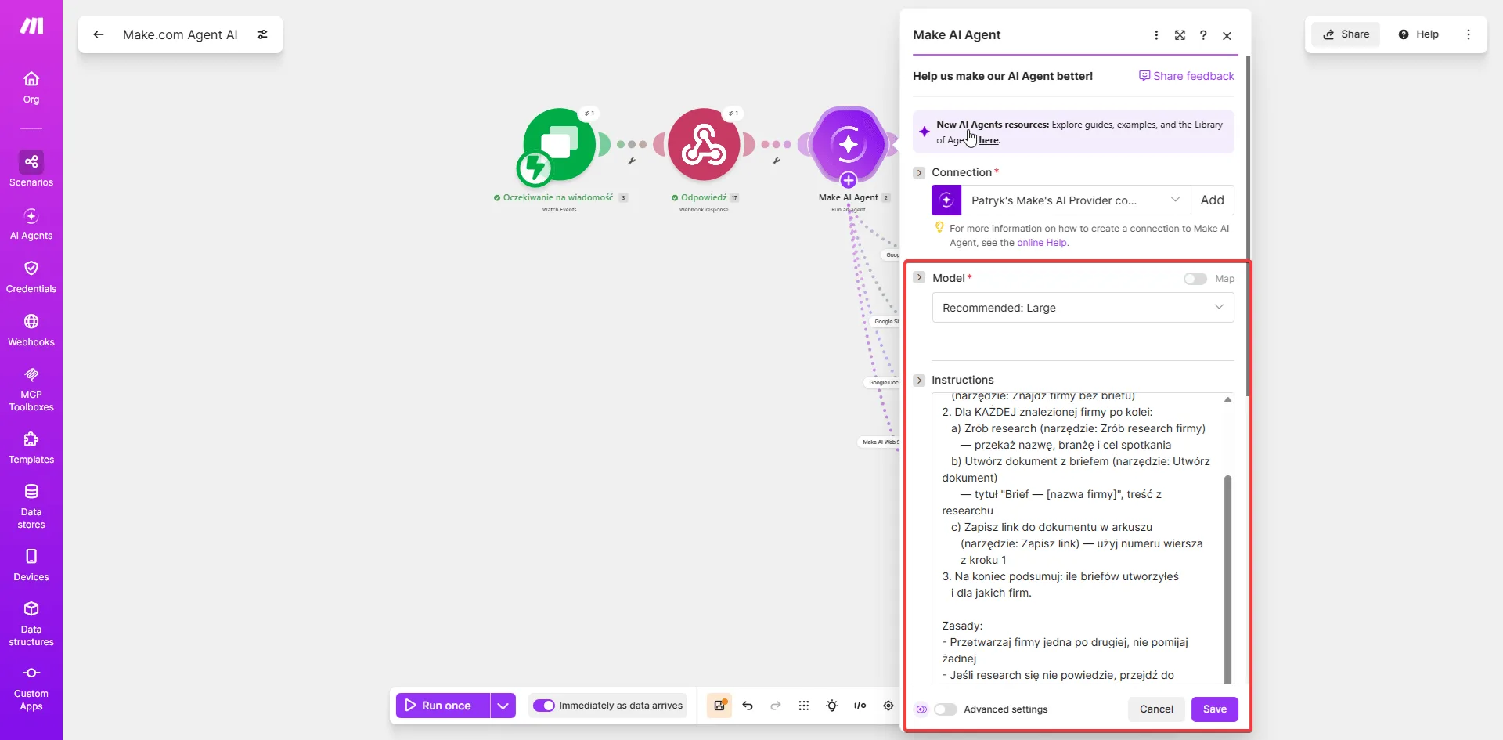Screen dimensions: 1503x740
Task: Open Webhooks section
Action: coord(31,330)
